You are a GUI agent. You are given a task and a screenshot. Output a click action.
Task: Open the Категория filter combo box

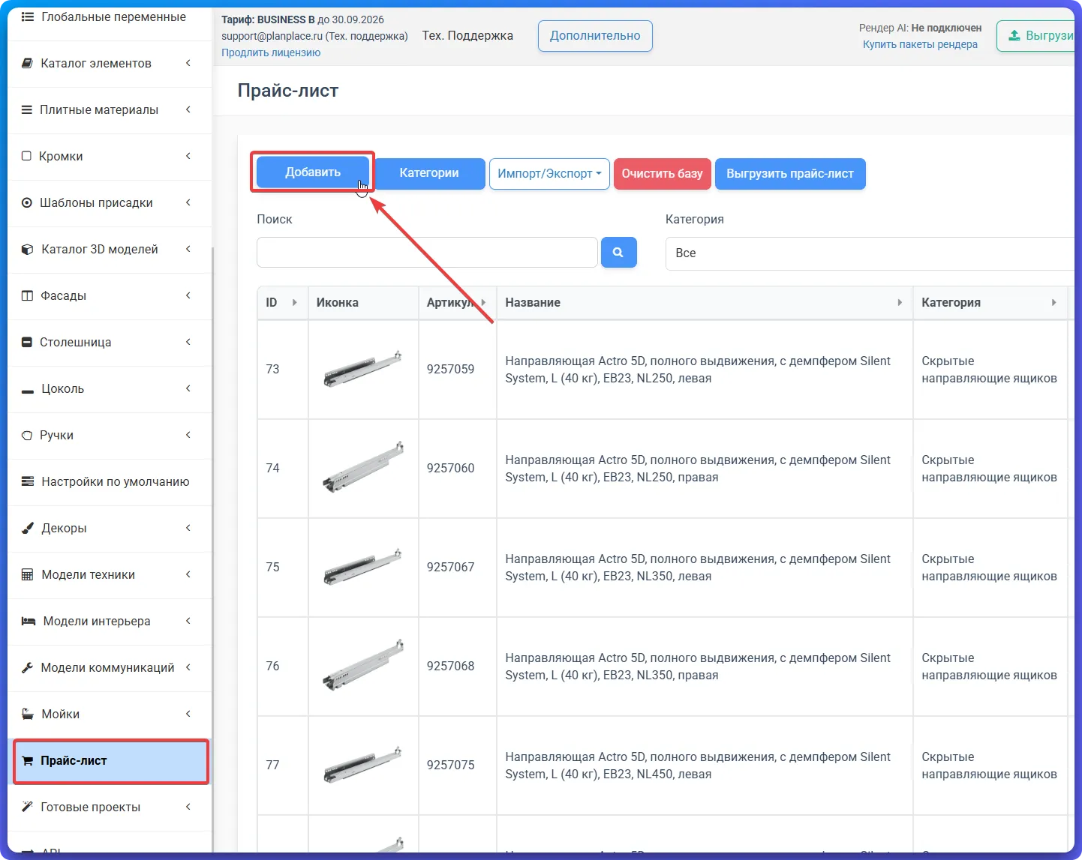coord(870,253)
